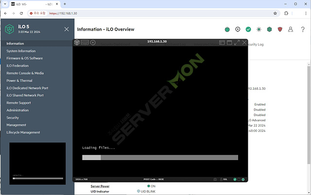Click the green power status in console footer

[x=243, y=179]
